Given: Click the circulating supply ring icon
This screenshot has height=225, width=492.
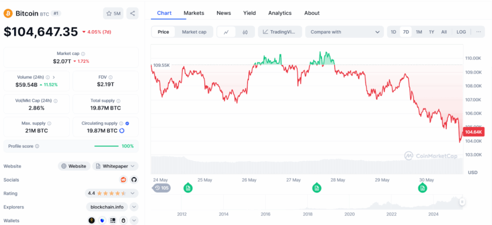Looking at the screenshot, I should (122, 131).
